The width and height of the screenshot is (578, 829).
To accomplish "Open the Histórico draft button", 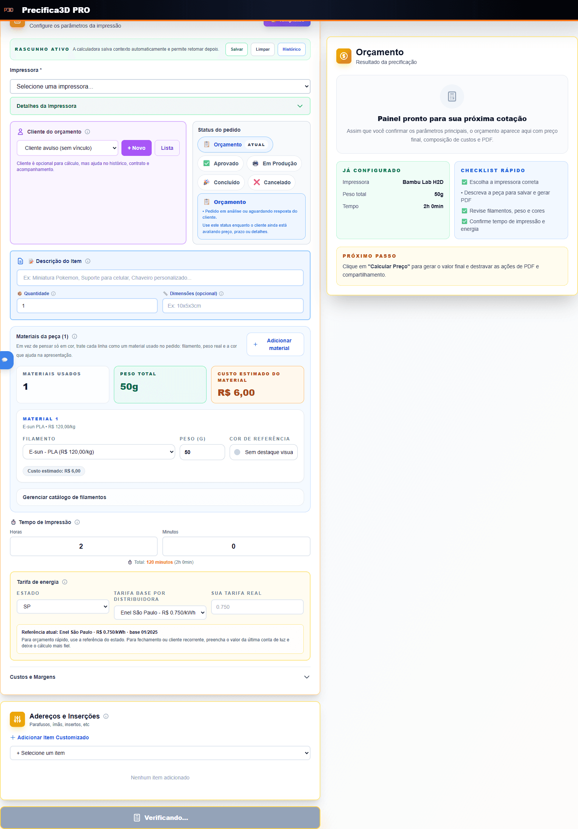I will [291, 49].
